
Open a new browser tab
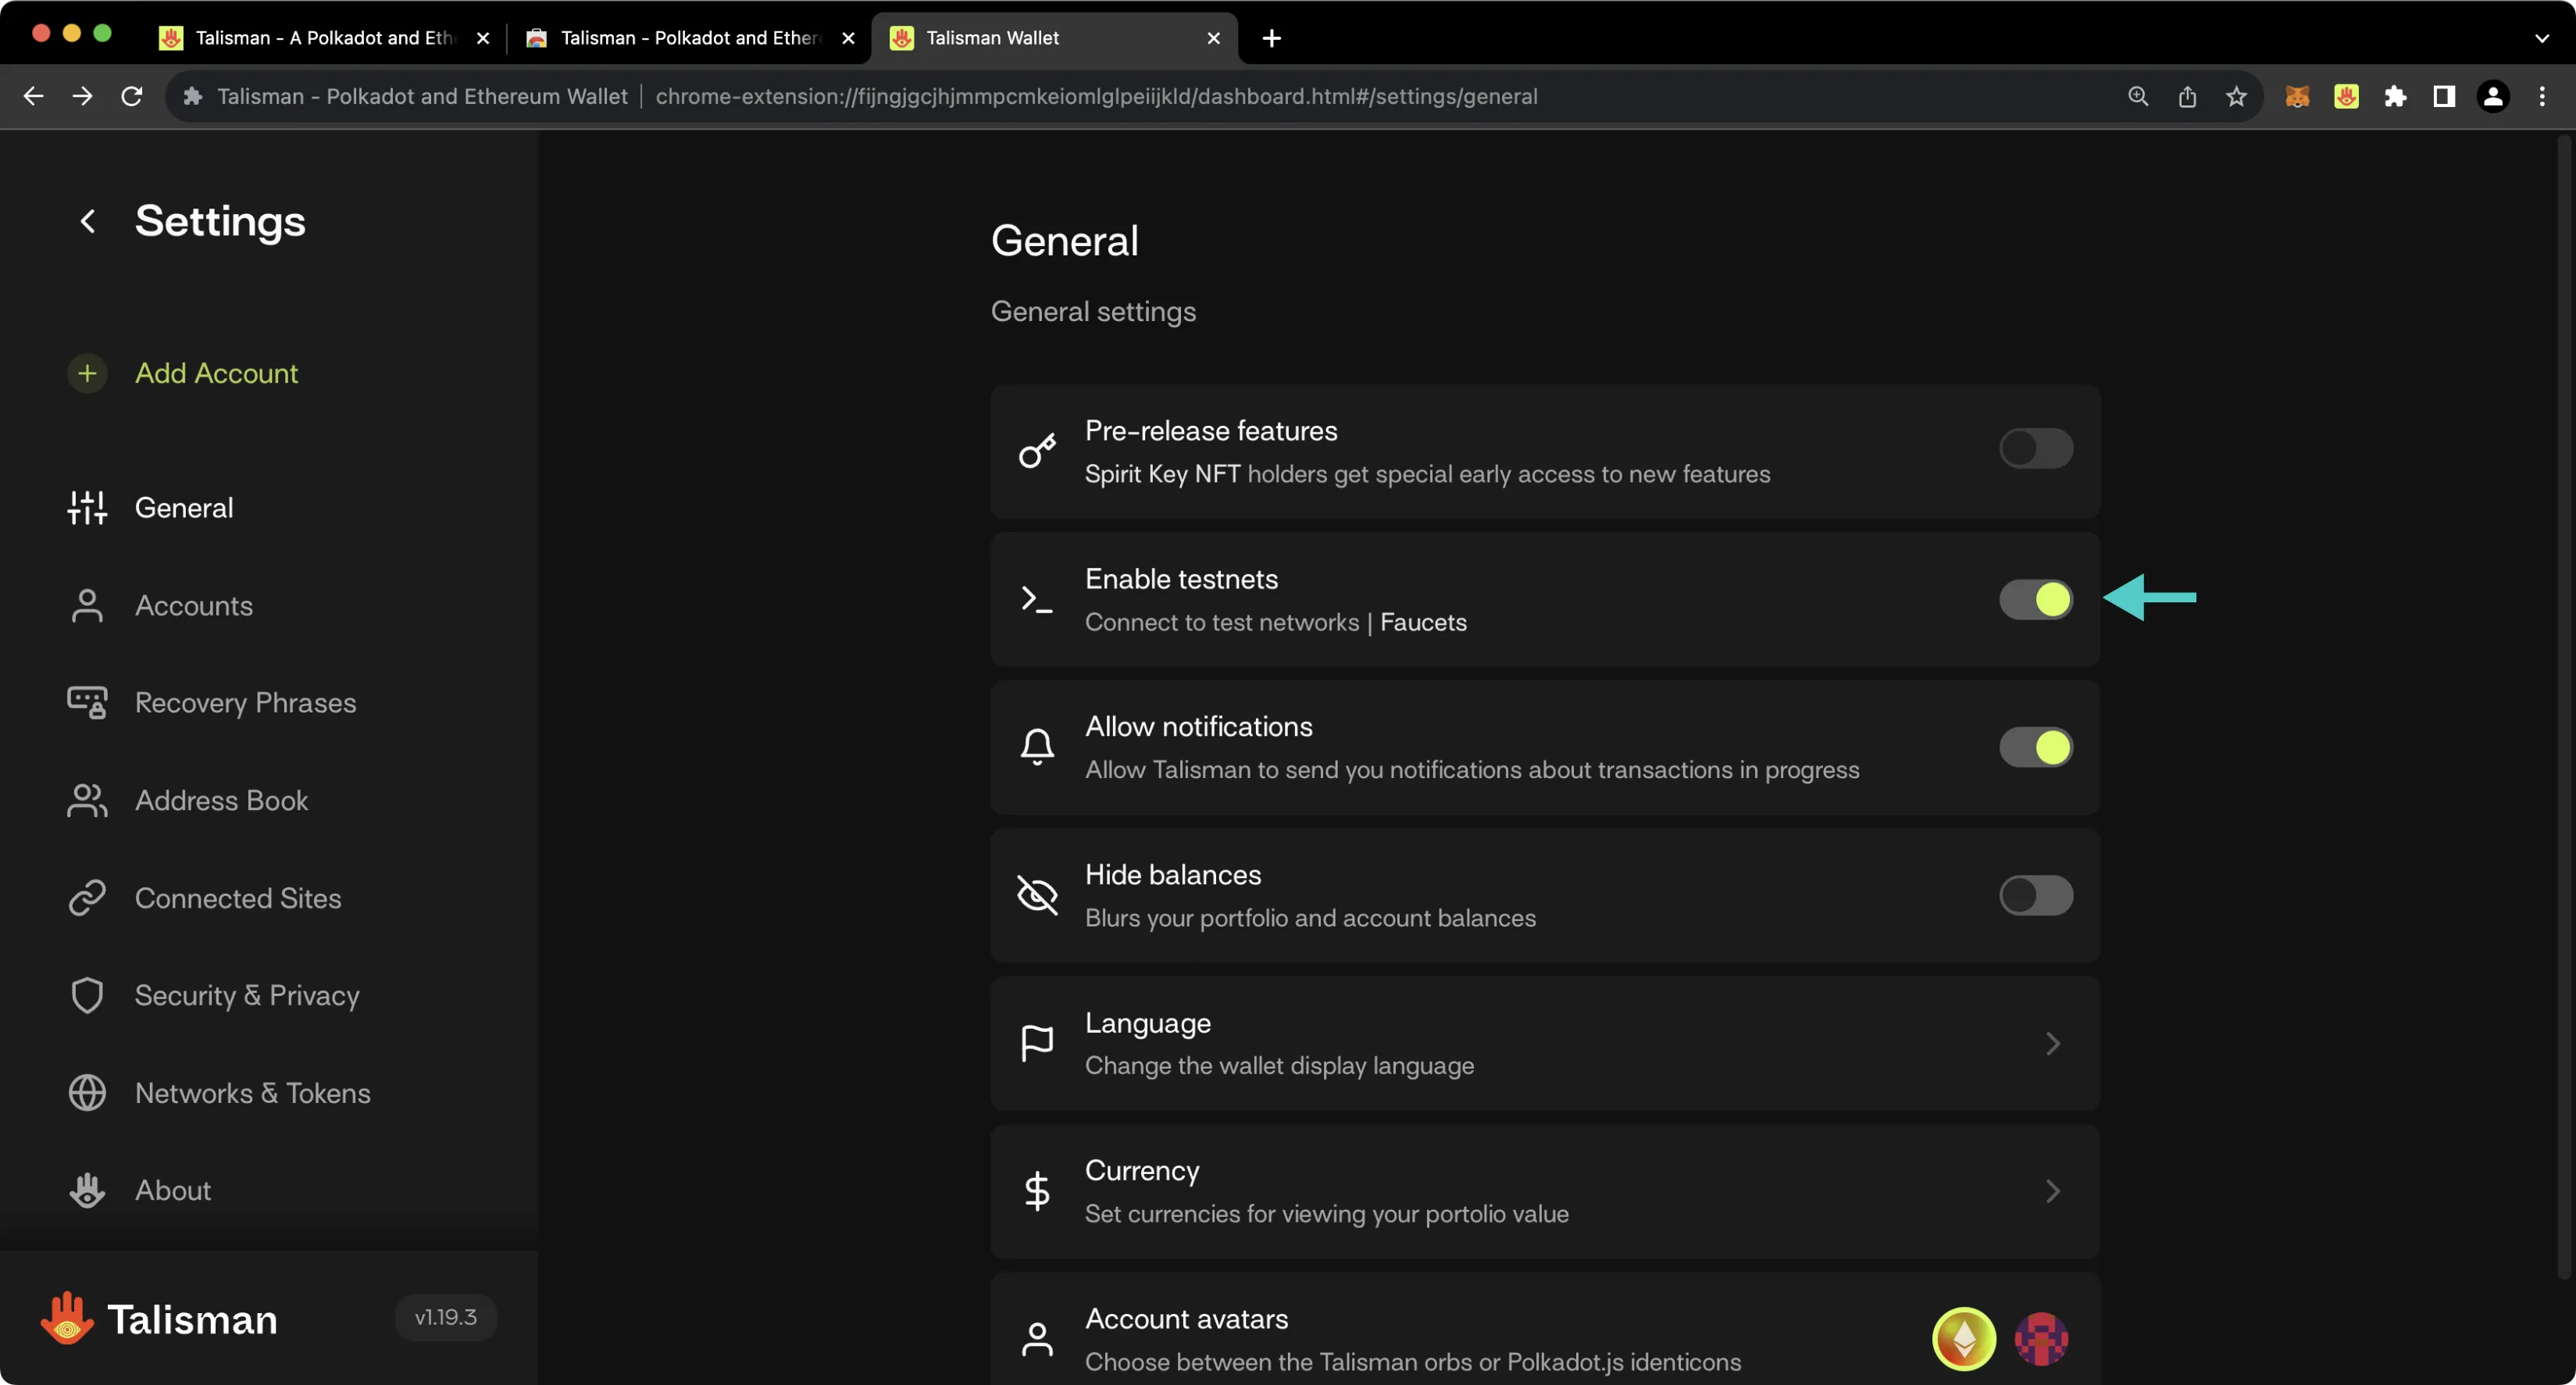click(1271, 38)
